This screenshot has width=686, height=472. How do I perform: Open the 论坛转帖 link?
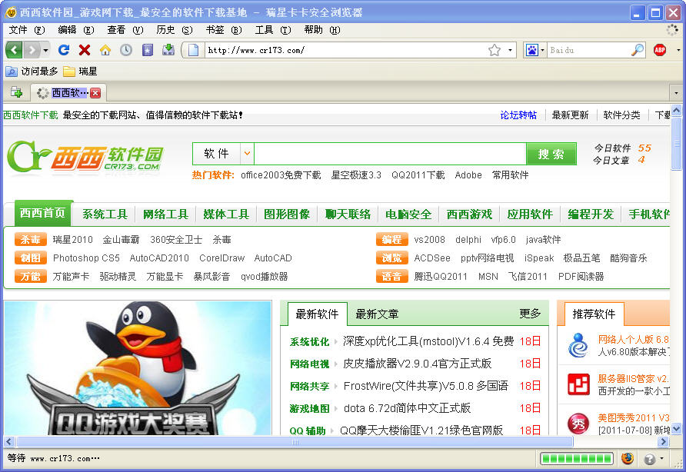(518, 115)
